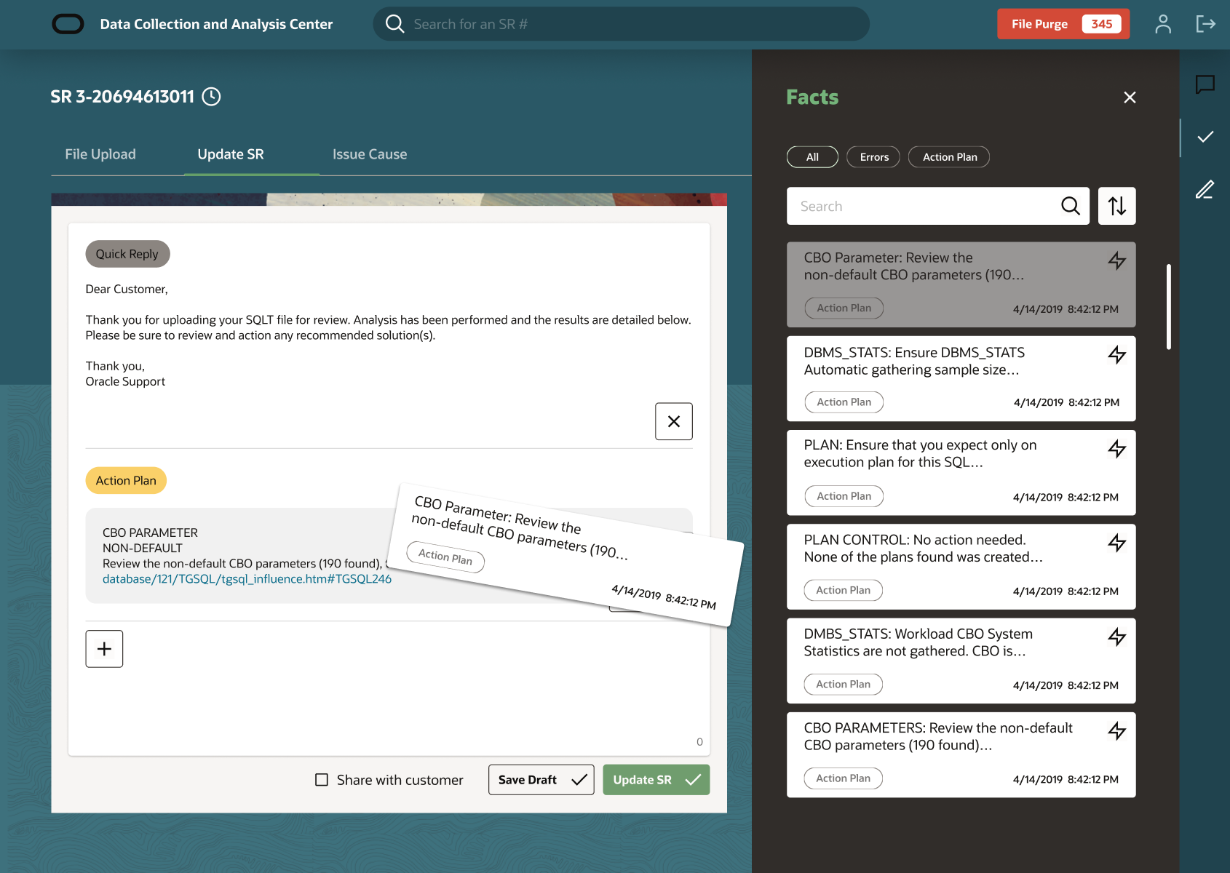The height and width of the screenshot is (873, 1230).
Task: Open SR history via the clock icon
Action: (x=211, y=96)
